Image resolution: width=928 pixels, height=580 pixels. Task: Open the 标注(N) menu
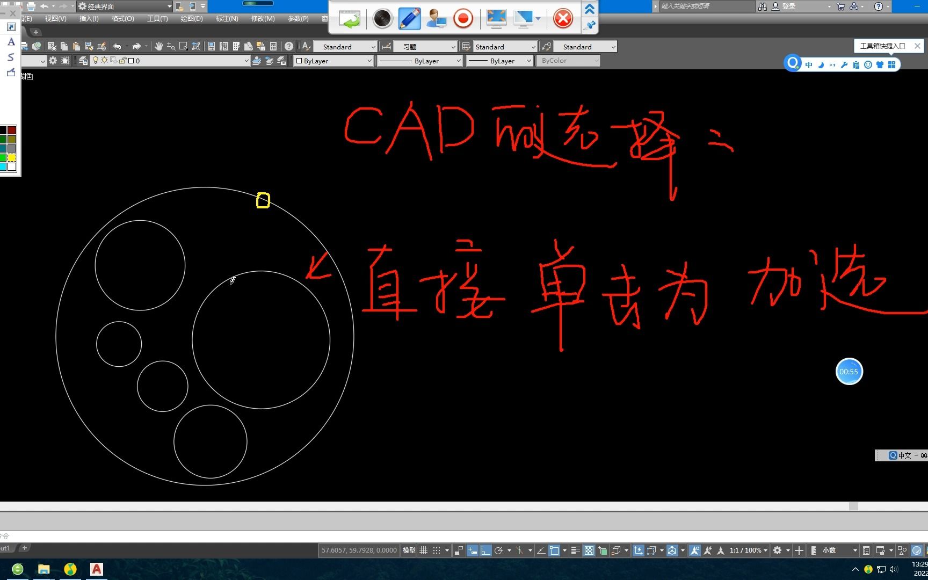coord(227,18)
